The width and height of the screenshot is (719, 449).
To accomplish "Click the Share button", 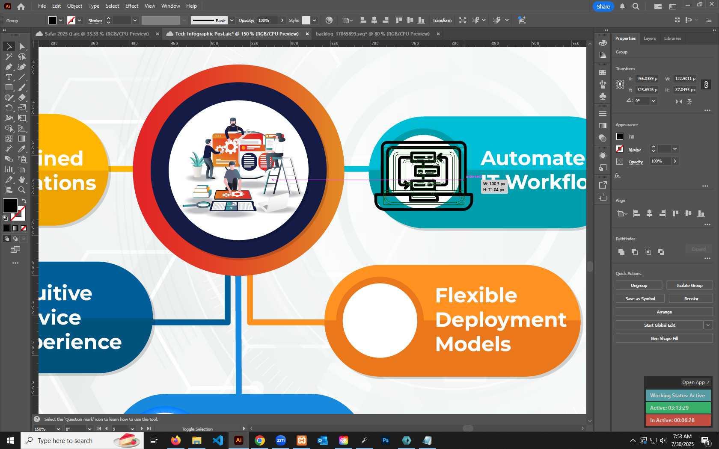I will (x=603, y=6).
